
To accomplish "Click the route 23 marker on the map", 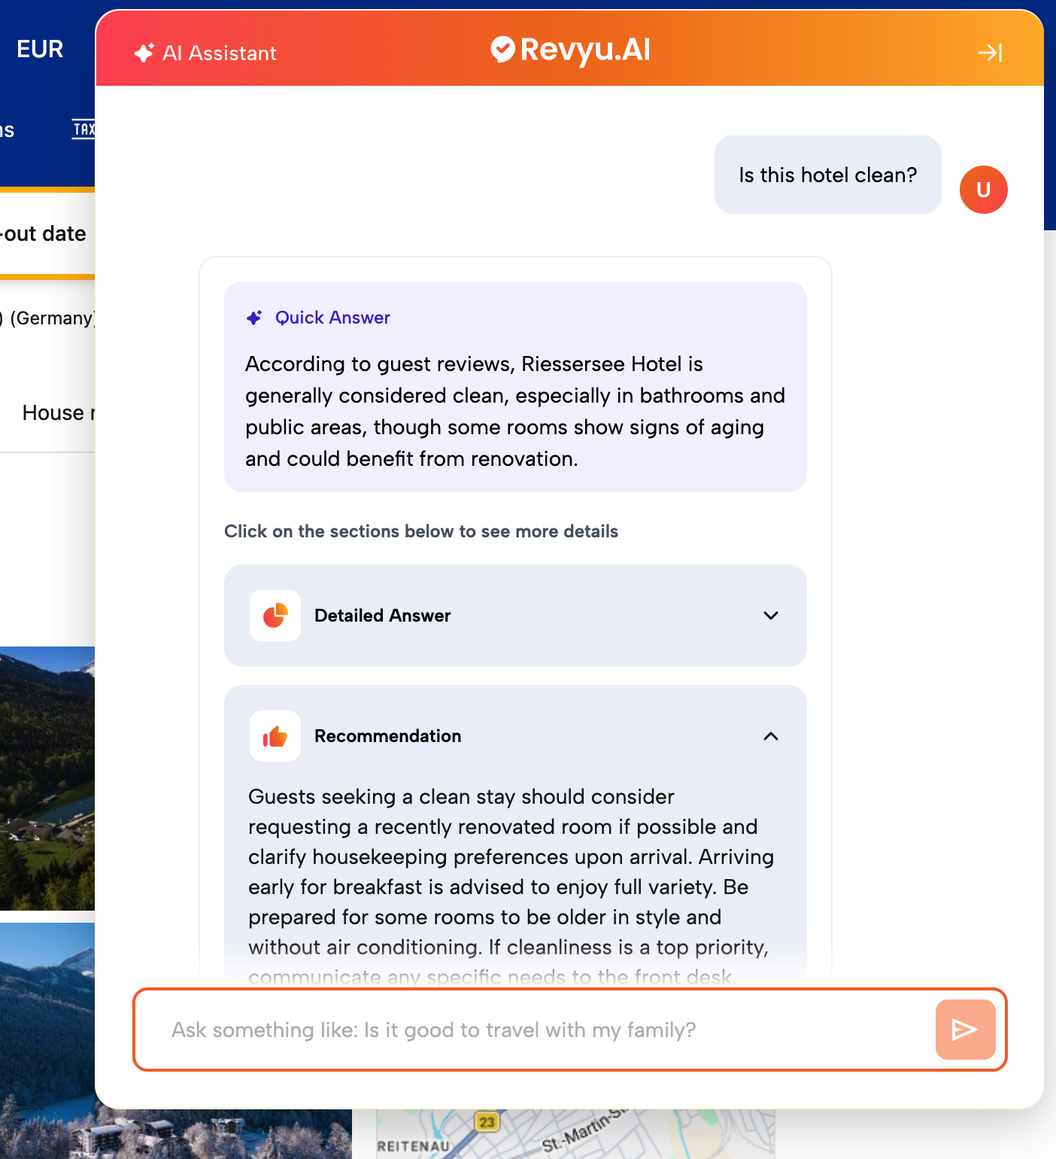I will tap(487, 1122).
